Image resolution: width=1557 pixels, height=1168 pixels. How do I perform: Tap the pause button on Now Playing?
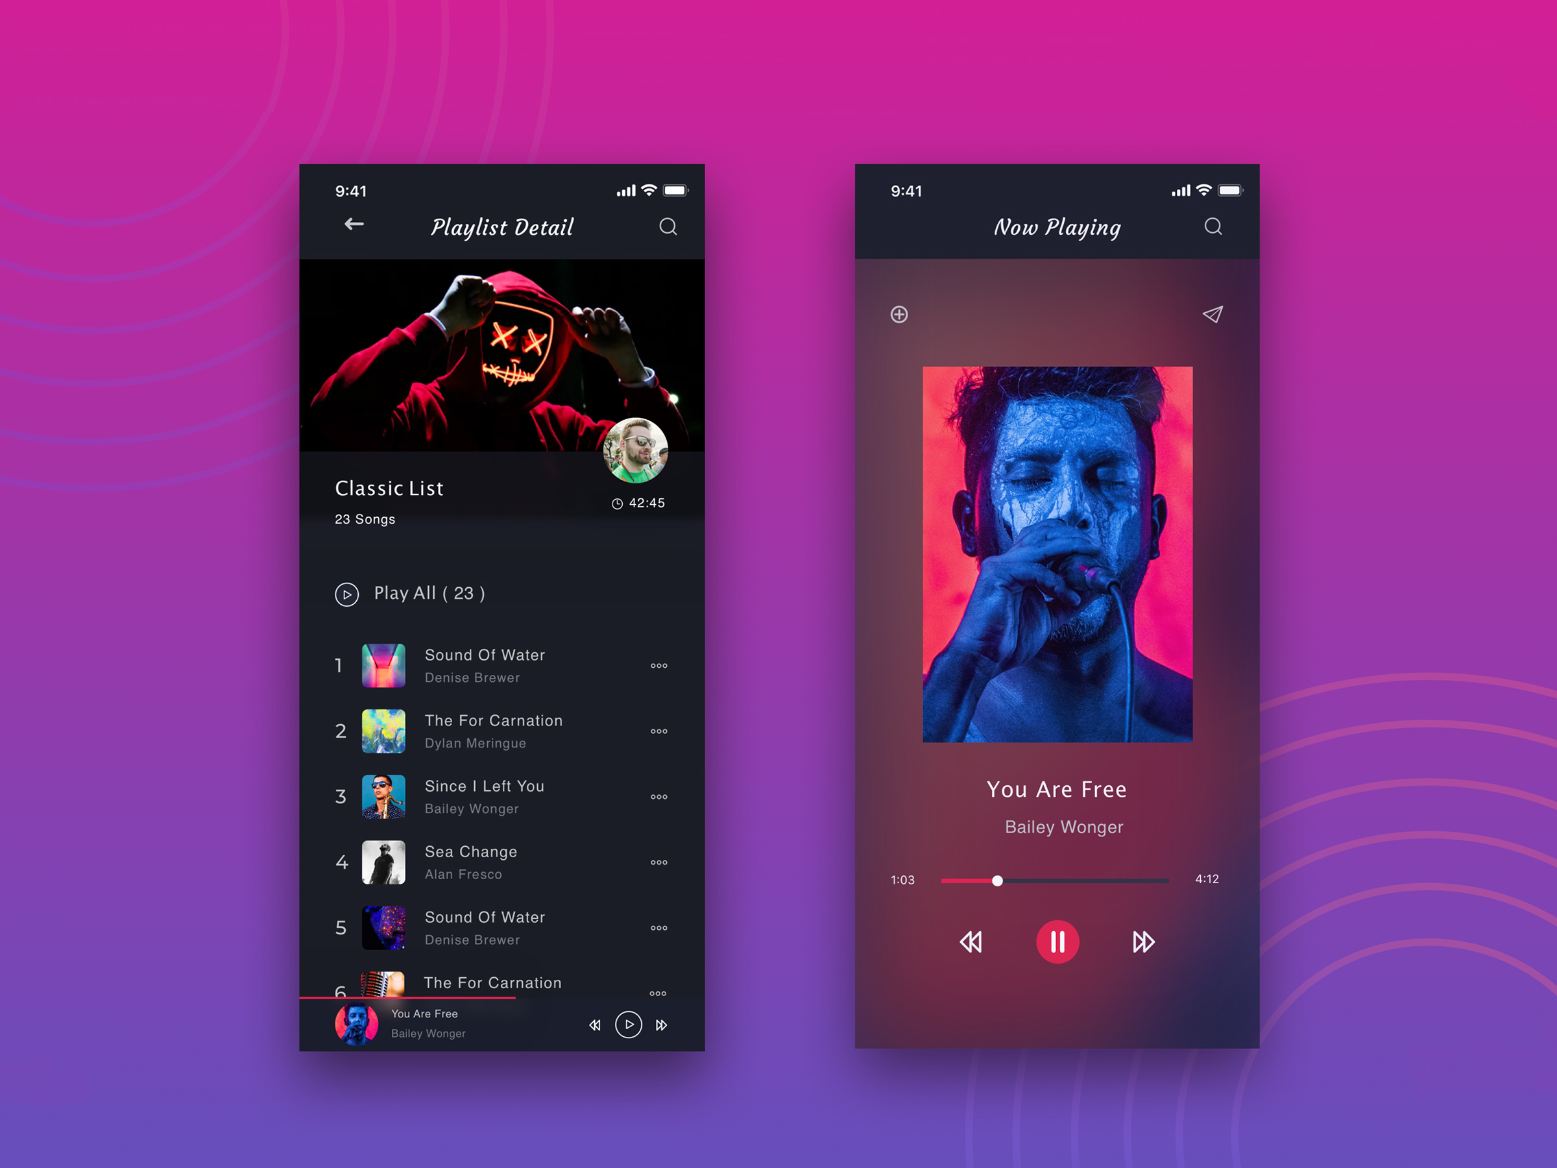coord(1056,943)
